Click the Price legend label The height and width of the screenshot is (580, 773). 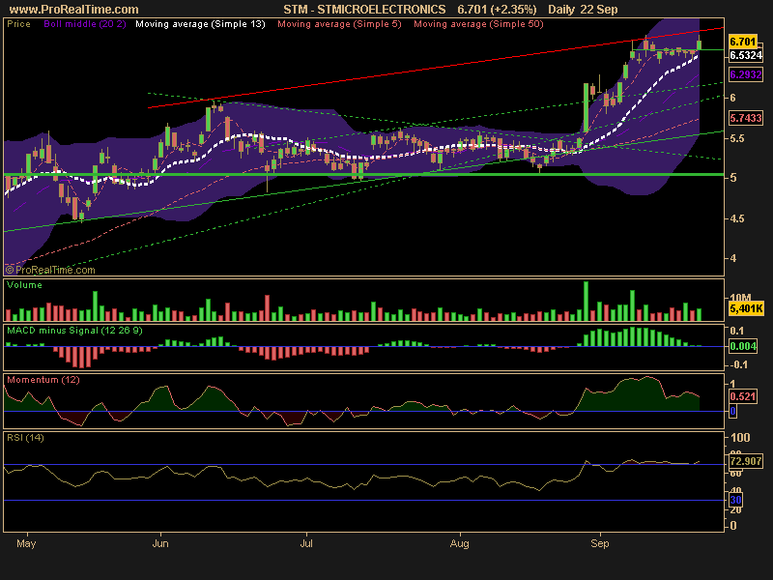(18, 22)
